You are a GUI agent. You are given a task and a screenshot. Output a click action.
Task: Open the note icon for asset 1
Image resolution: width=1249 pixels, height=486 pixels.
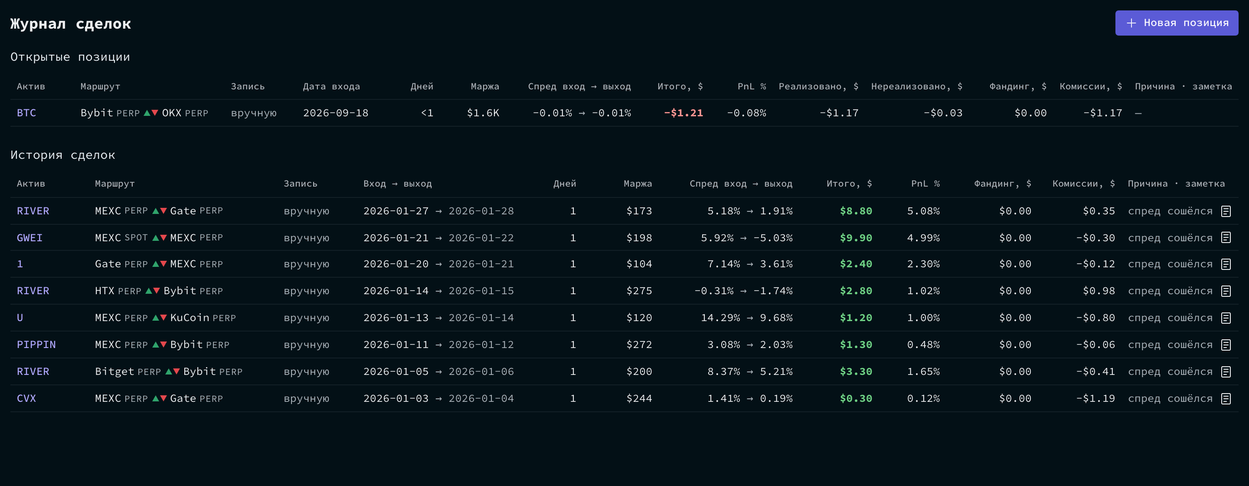1226,264
